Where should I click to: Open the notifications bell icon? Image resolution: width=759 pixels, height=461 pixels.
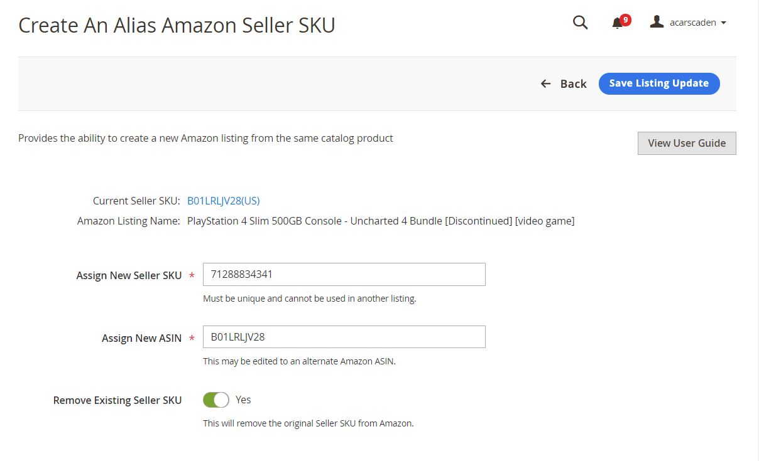(617, 24)
